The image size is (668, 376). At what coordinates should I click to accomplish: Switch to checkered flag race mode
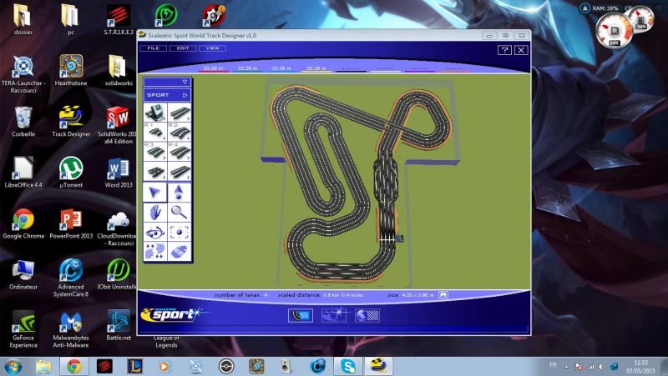click(367, 314)
